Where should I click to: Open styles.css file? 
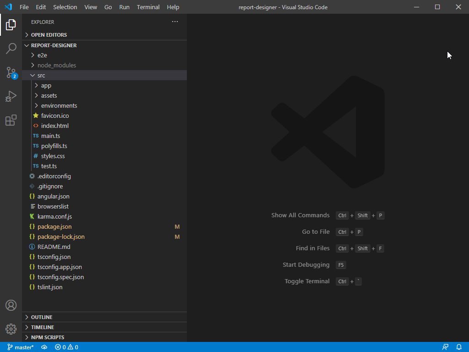point(104,156)
